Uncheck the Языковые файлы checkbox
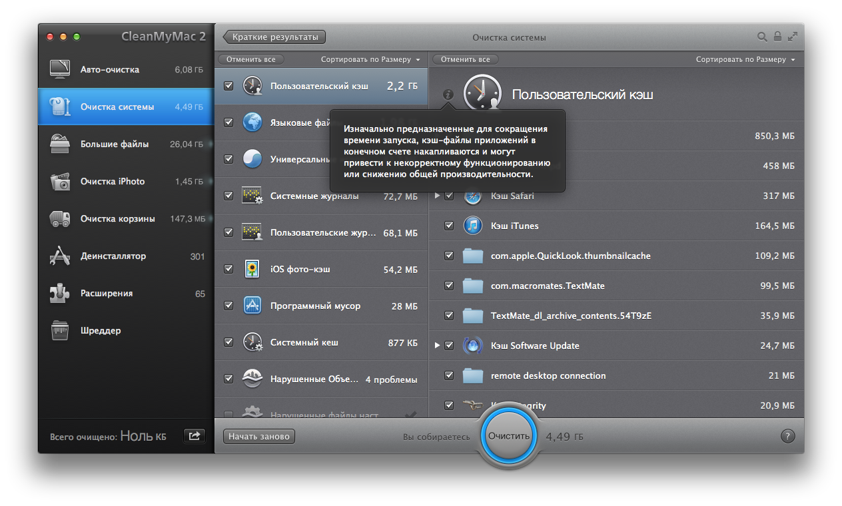Viewport: 842px width, 506px height. (228, 123)
